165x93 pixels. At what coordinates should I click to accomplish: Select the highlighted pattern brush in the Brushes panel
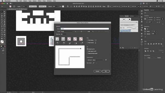[x=129, y=30]
